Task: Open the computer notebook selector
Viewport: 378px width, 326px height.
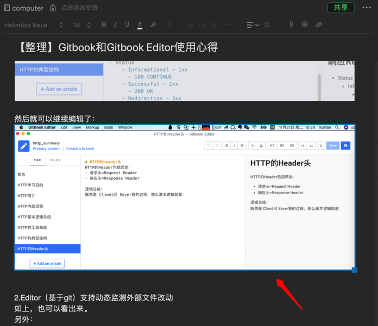Action: coord(24,8)
